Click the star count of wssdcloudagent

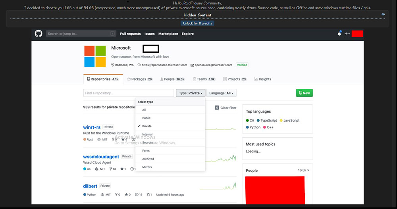pyautogui.click(x=123, y=169)
